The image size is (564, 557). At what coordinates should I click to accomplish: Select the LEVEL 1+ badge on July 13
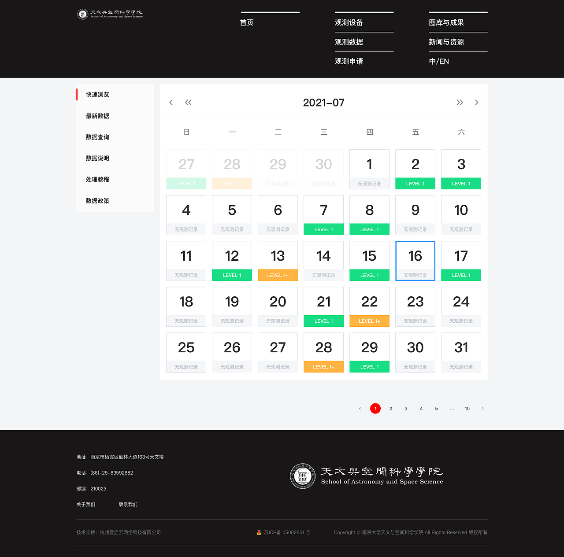(278, 275)
